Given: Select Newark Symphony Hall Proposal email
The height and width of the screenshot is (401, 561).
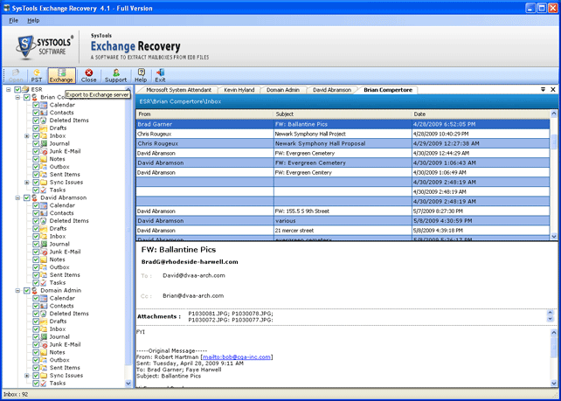Looking at the screenshot, I should [x=343, y=143].
